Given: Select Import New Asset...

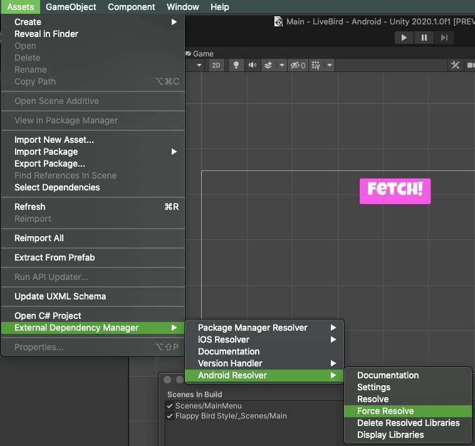Looking at the screenshot, I should point(93,140).
